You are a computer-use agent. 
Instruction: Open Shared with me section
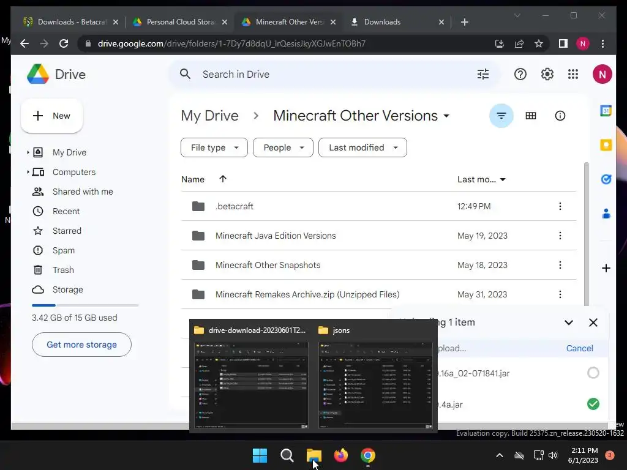tap(83, 192)
